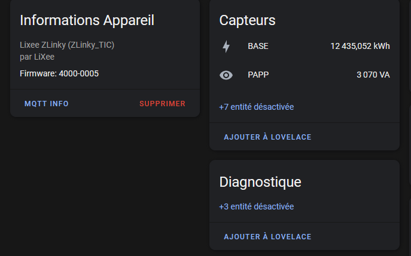Click the Capteurs card heading
Screen dimensions: 411x256
click(x=247, y=20)
